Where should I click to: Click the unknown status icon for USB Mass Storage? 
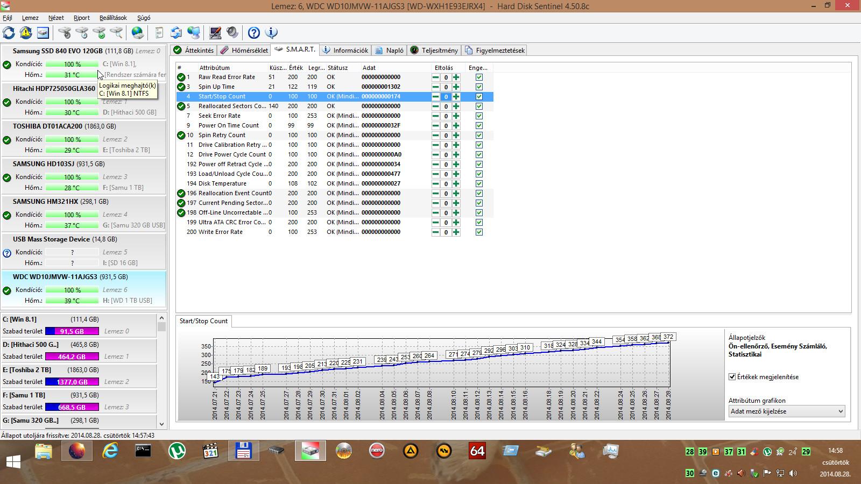[7, 253]
